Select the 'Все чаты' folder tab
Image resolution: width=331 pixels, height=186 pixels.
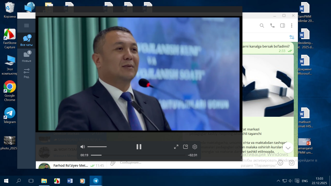26,41
